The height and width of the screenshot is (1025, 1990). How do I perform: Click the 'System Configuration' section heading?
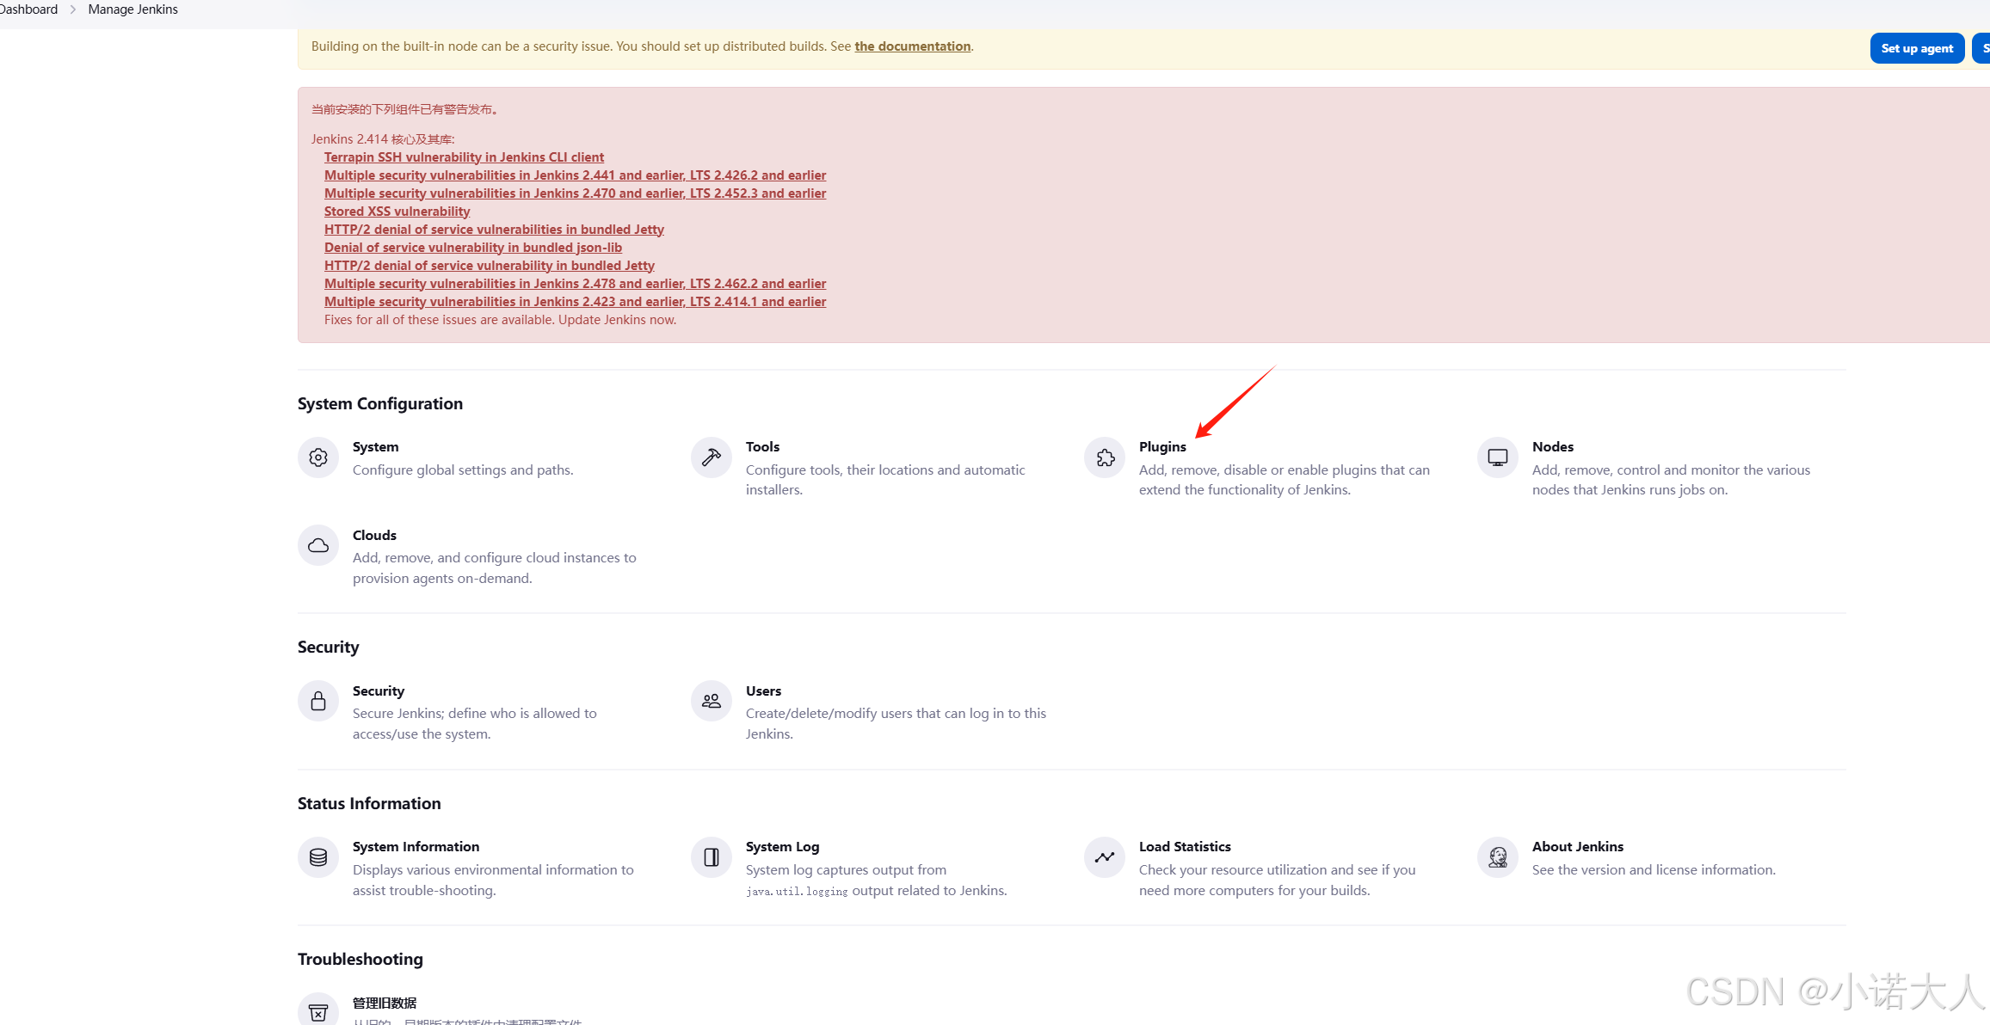(380, 404)
